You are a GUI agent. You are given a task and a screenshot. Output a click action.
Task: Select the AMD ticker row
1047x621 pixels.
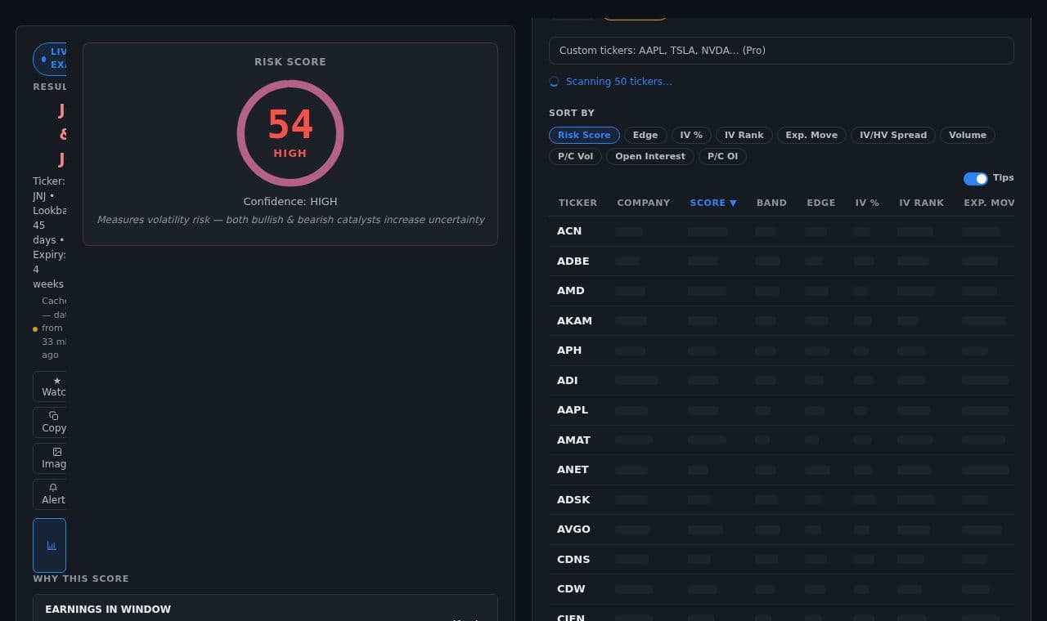click(781, 291)
